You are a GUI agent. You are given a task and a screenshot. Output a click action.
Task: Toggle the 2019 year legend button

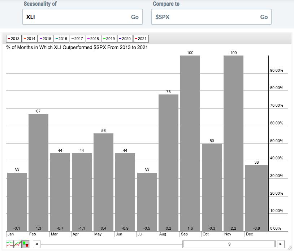[x=109, y=39]
